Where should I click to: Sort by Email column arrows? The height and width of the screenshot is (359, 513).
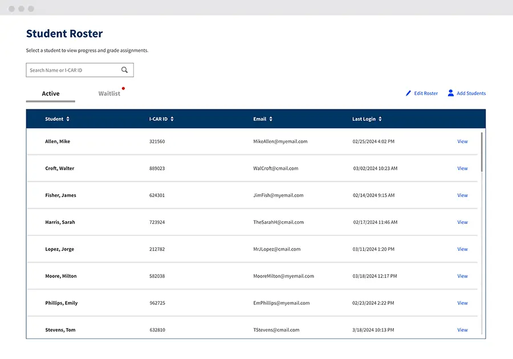(x=271, y=119)
